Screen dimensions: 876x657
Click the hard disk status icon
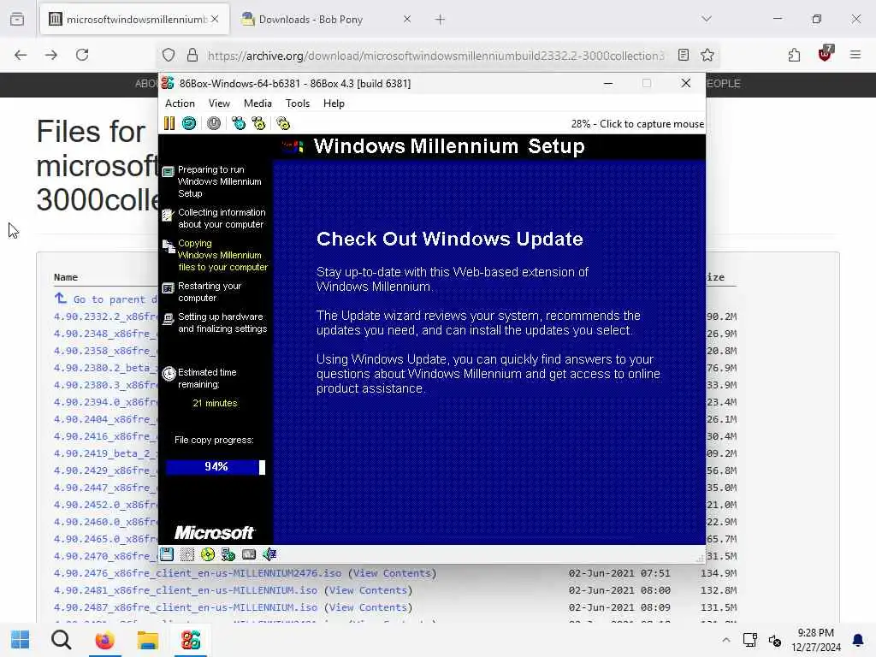click(249, 554)
